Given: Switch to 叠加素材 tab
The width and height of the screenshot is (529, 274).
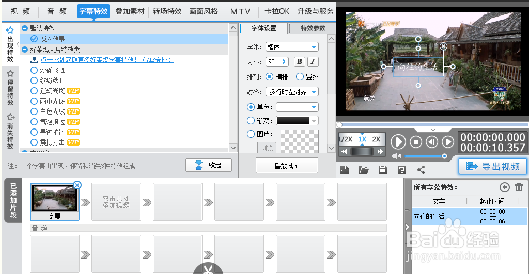Looking at the screenshot, I should (130, 11).
